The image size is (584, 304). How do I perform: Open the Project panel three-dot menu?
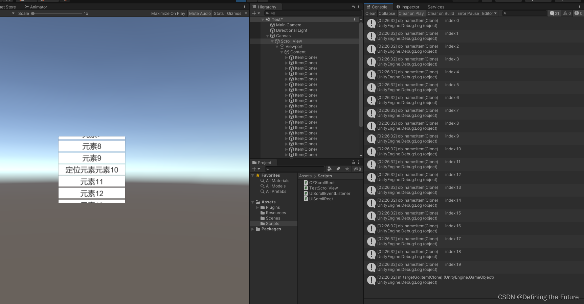coord(359,162)
